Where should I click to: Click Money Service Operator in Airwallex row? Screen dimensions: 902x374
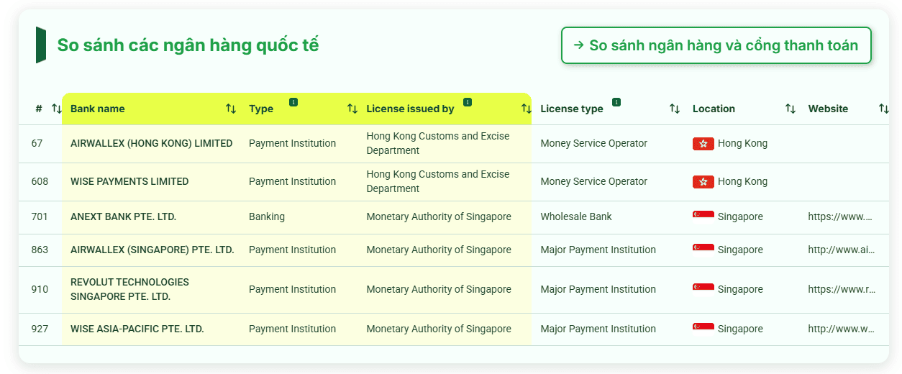click(x=594, y=143)
